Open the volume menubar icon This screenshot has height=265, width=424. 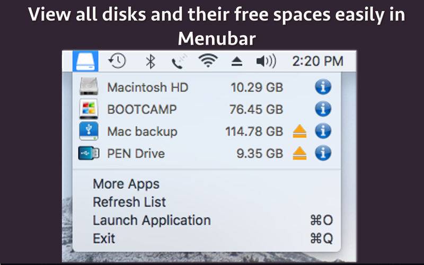tap(266, 61)
